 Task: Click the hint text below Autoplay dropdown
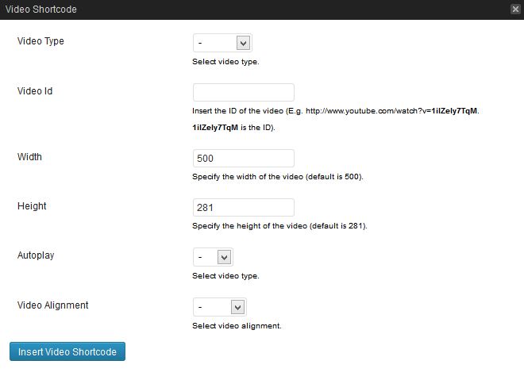pos(225,276)
